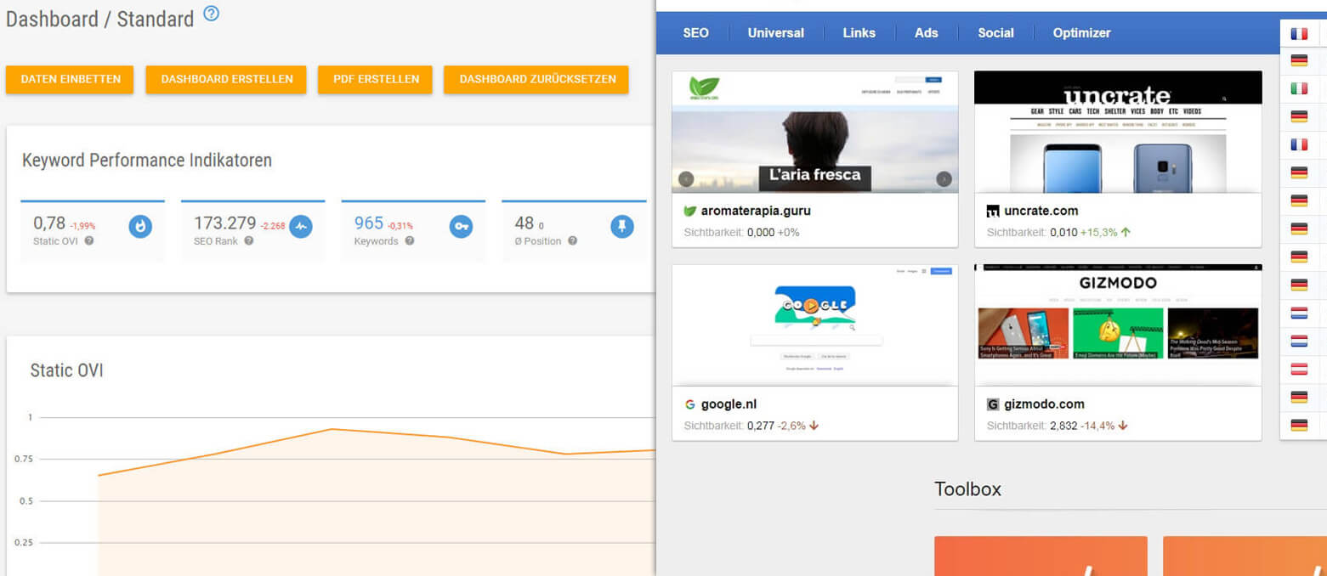Click the question mark next to SEO Rank label

[x=249, y=241]
